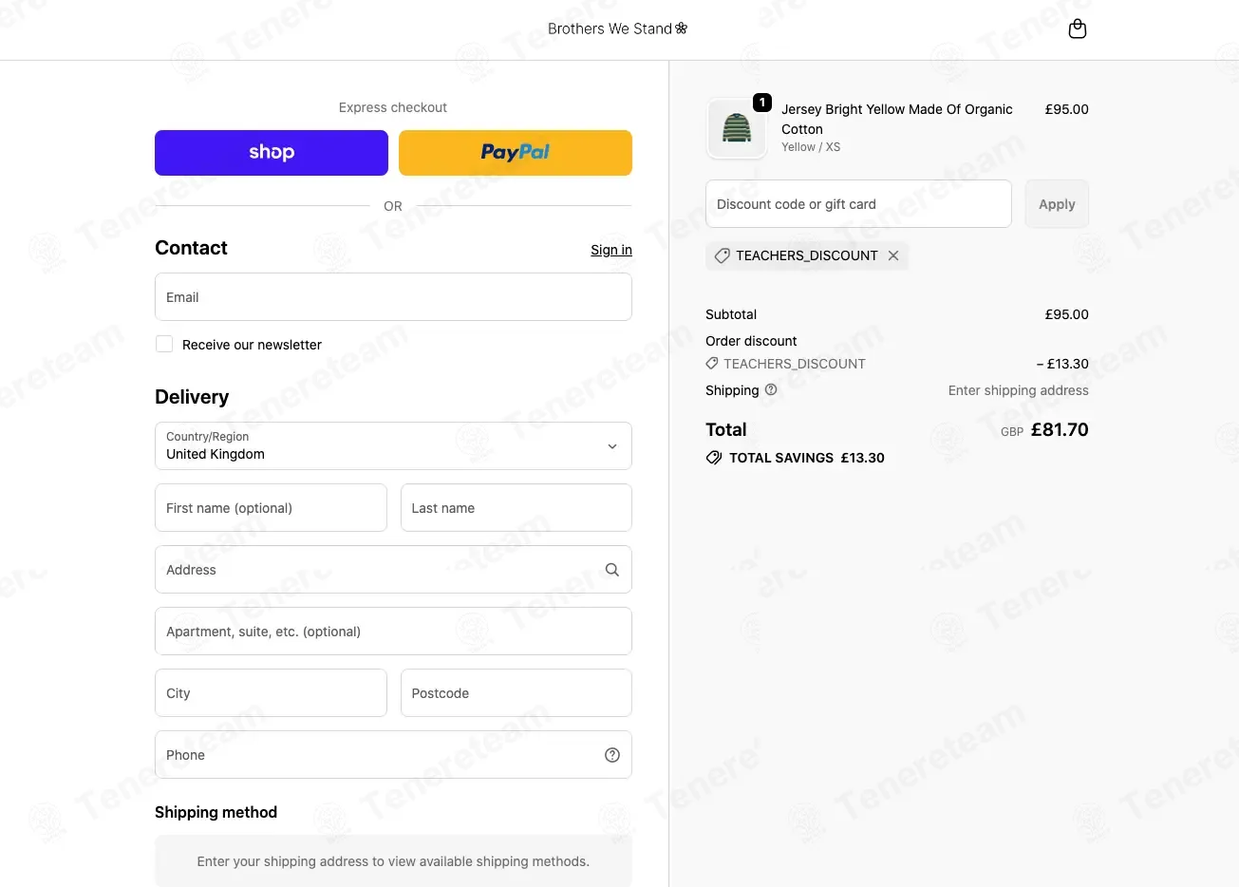
Task: Click the Brothers We Stand store logo
Action: (618, 28)
